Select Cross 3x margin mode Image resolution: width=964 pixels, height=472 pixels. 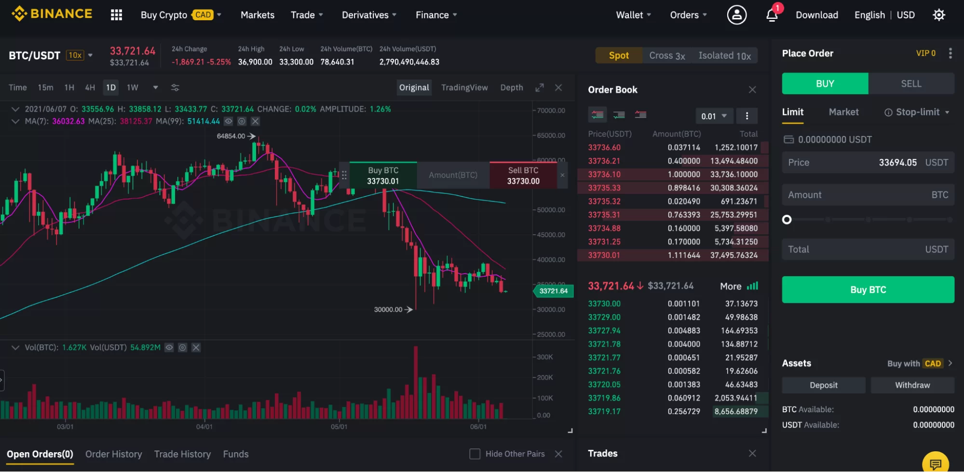click(667, 55)
